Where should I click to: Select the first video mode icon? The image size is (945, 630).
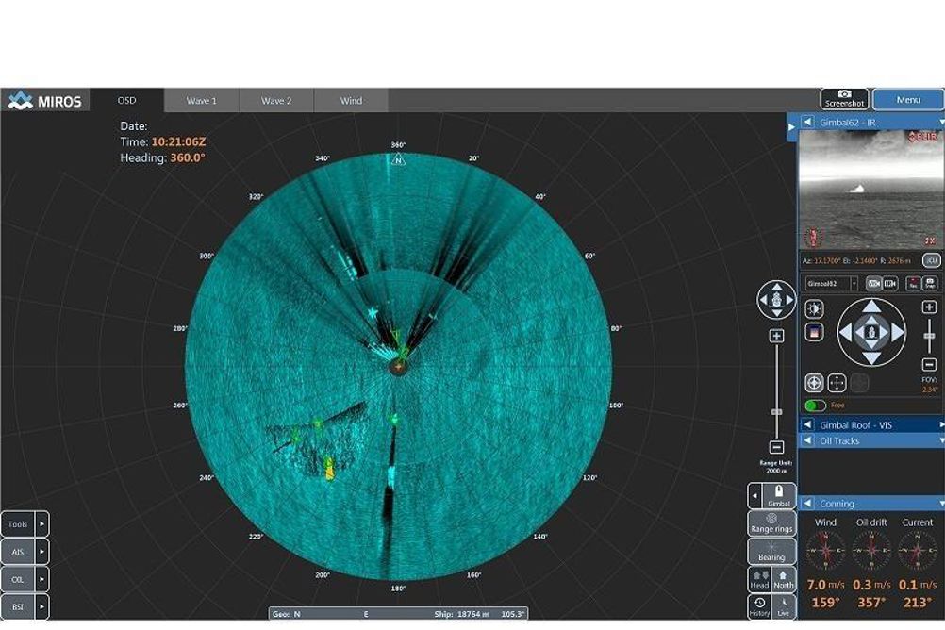coord(873,283)
